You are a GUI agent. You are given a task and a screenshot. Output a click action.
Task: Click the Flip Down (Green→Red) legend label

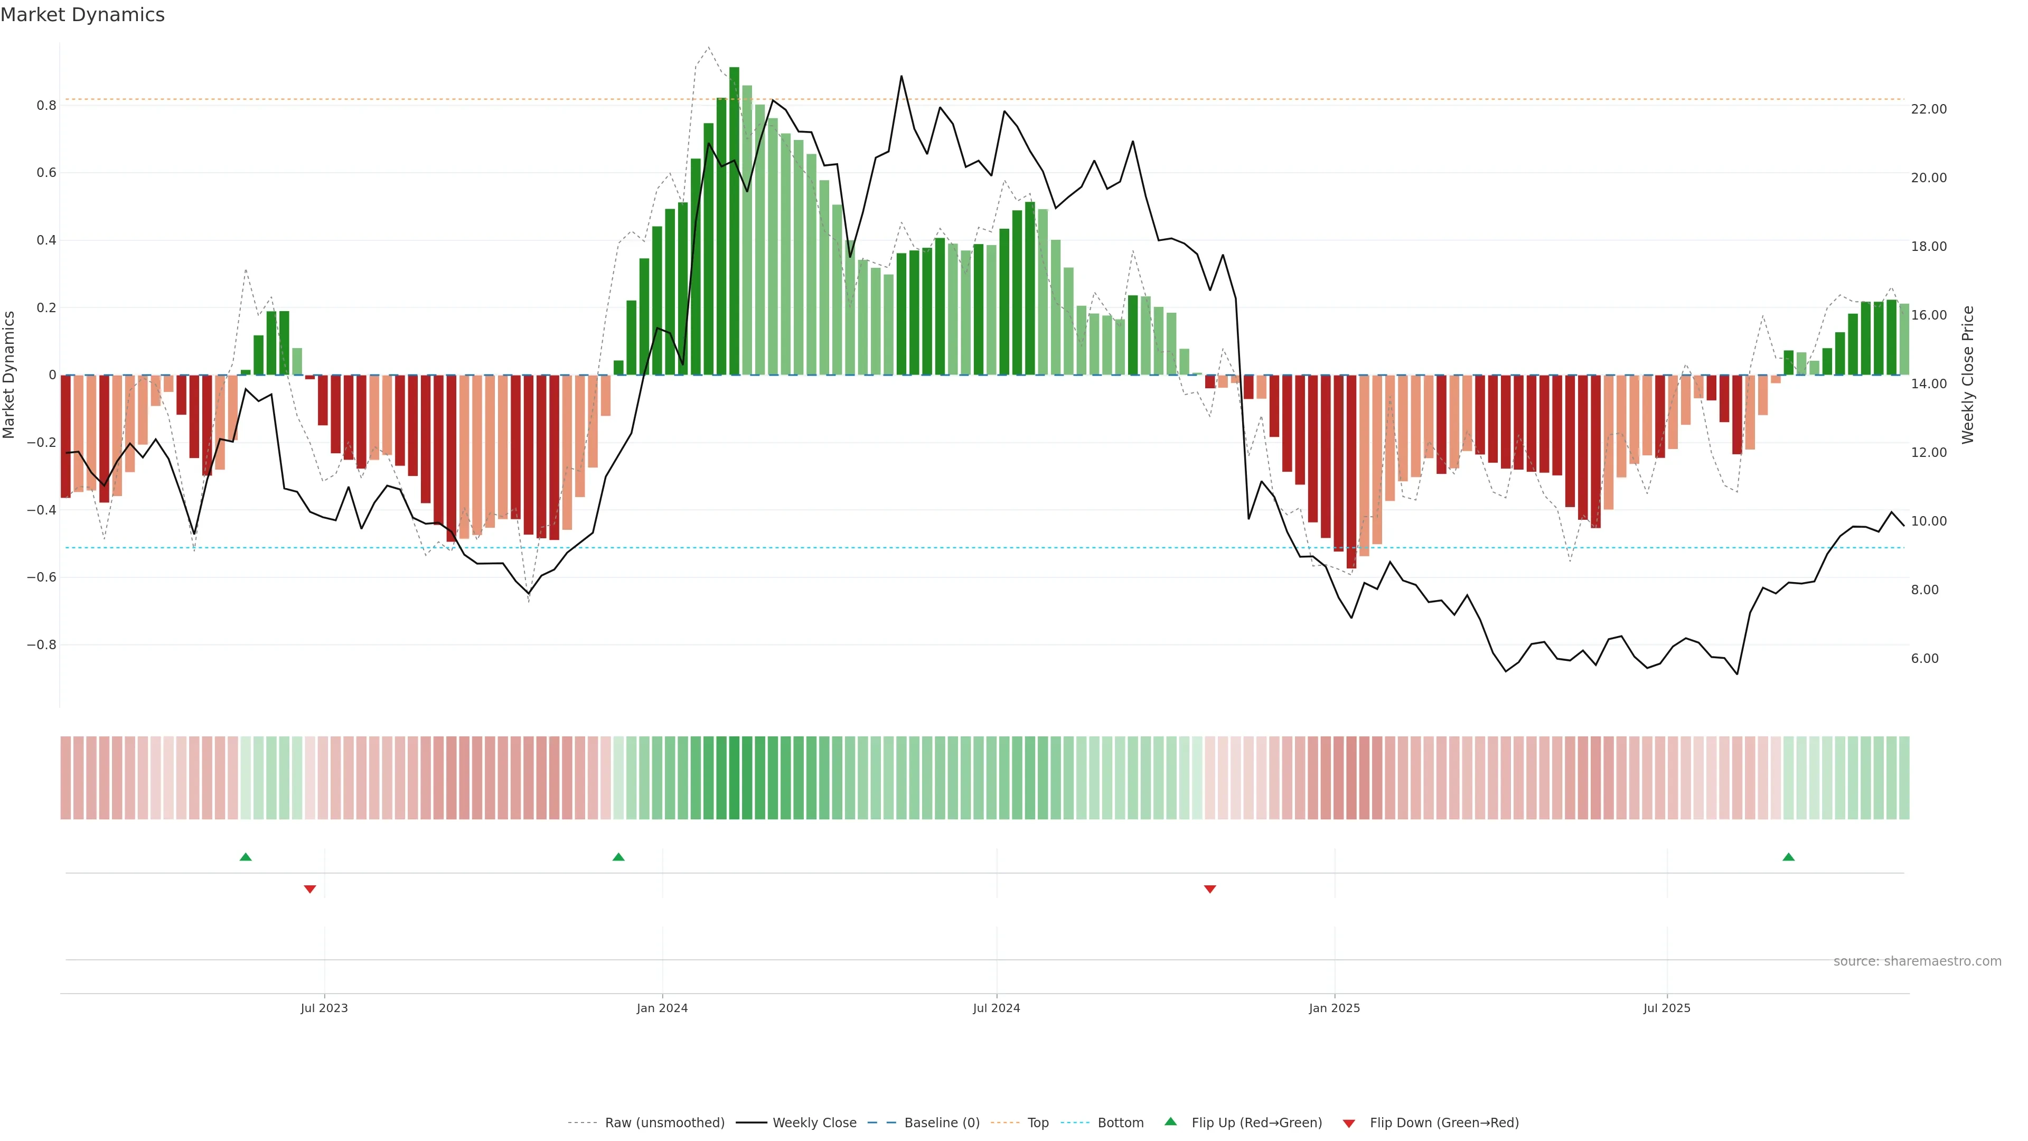(1444, 1123)
